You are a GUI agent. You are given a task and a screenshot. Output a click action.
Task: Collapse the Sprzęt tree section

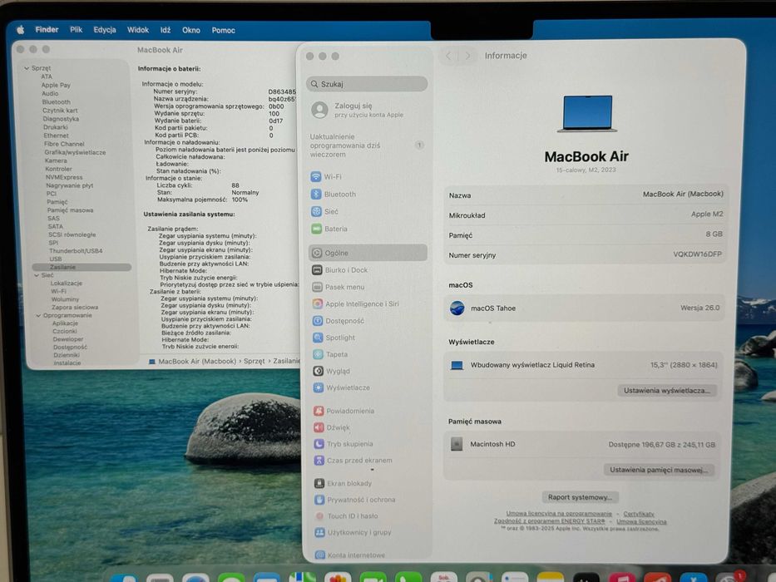point(27,68)
